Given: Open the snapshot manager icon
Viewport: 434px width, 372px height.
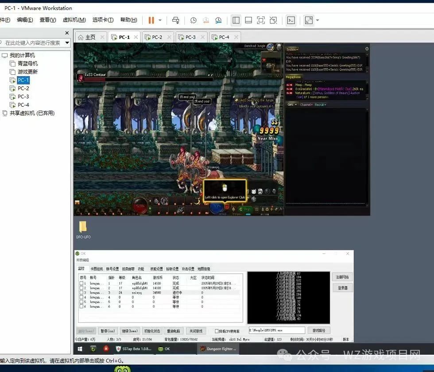Looking at the screenshot, I should click(x=218, y=20).
